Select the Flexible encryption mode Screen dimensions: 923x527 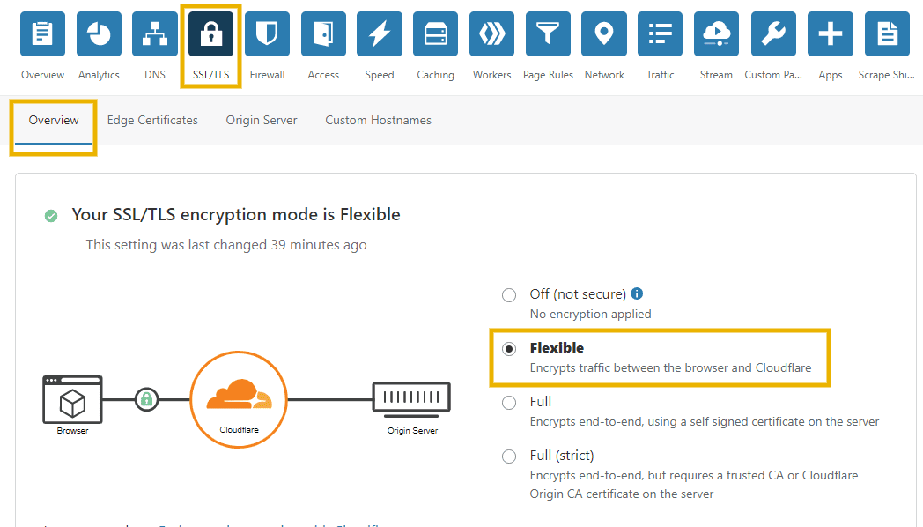[508, 348]
